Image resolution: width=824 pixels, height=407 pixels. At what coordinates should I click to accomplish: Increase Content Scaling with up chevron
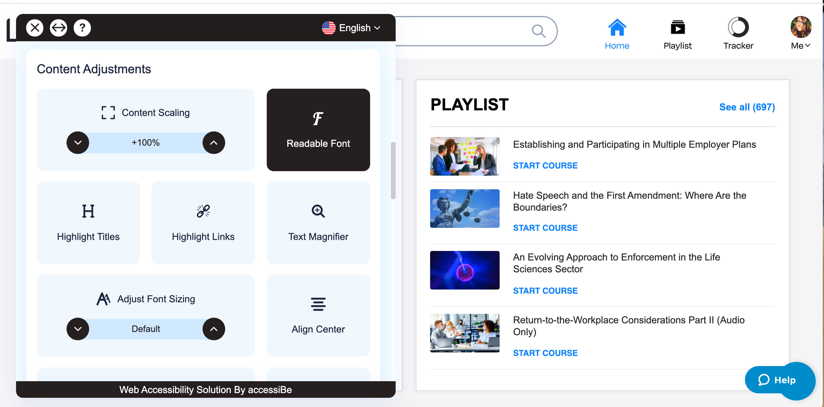pyautogui.click(x=214, y=143)
